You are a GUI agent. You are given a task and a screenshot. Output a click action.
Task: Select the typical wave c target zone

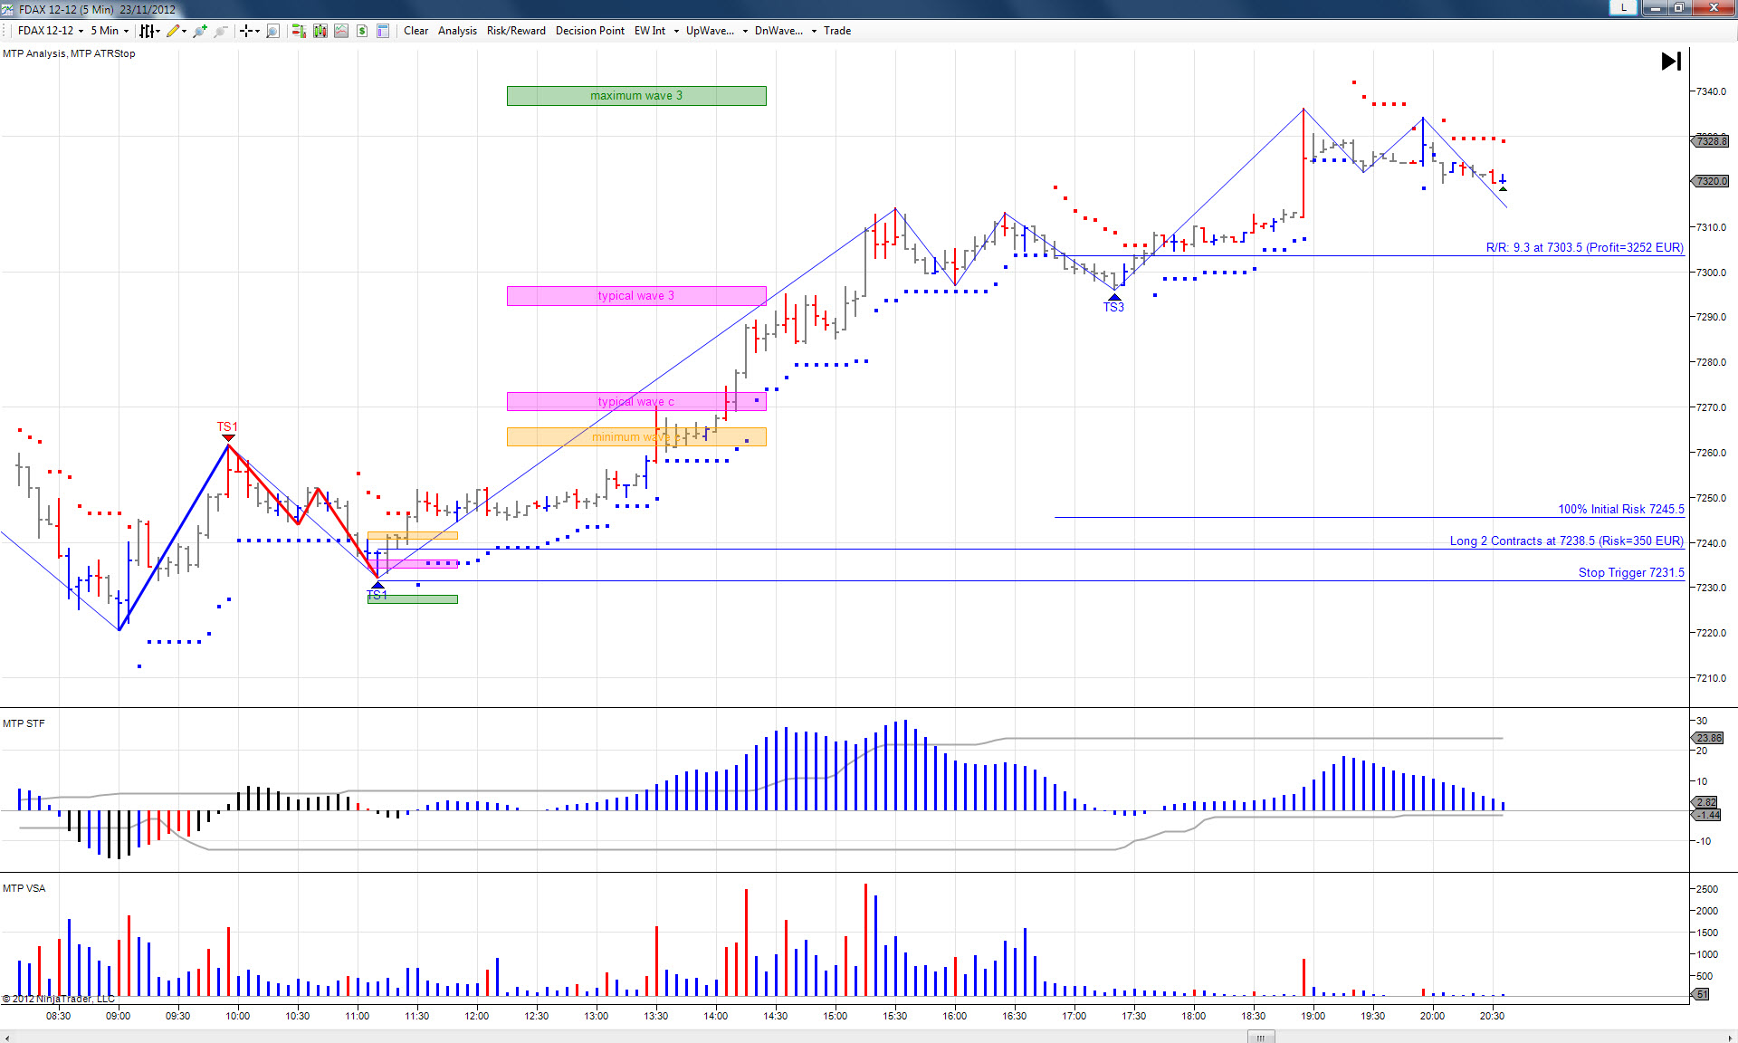pyautogui.click(x=636, y=401)
